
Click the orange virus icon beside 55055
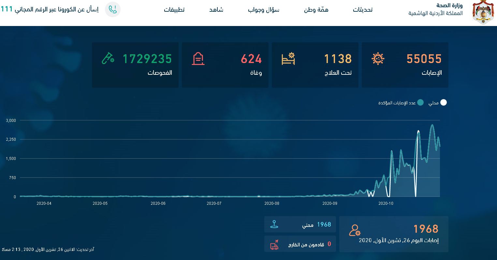point(378,59)
